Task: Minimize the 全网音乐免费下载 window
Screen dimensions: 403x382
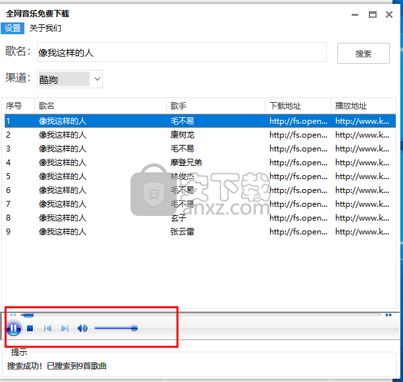Action: pos(355,14)
